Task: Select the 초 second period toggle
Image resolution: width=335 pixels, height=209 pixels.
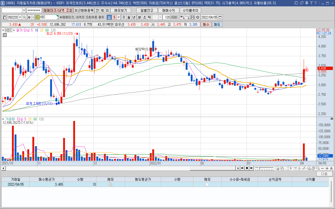Action: [144, 17]
